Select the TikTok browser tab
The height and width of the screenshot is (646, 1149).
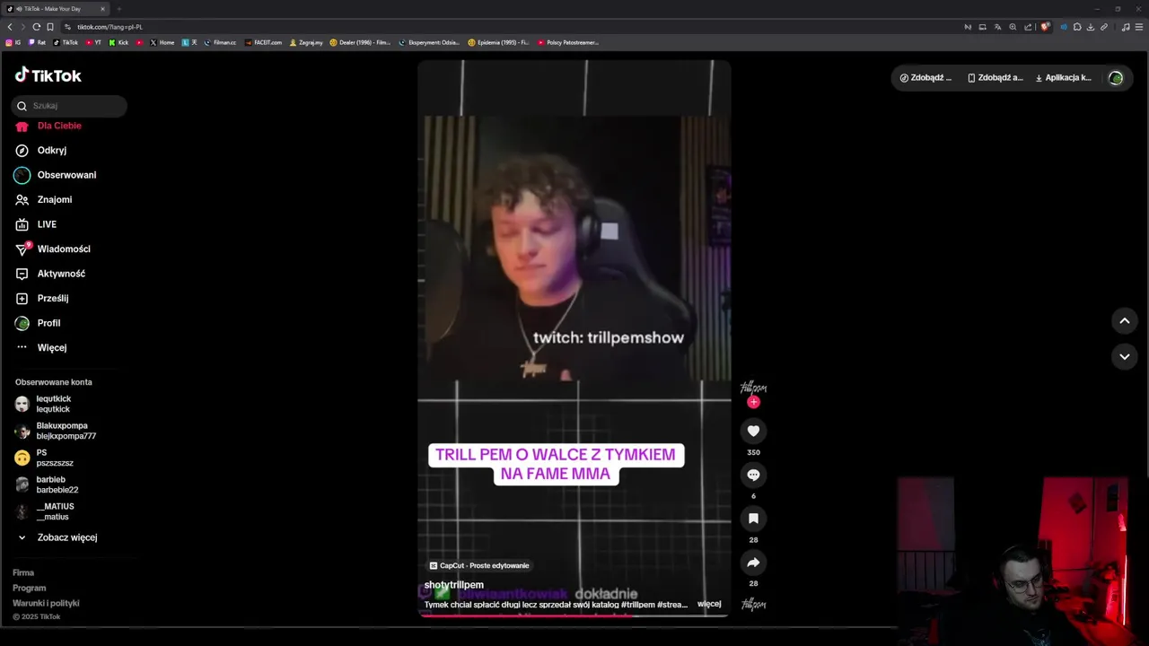coord(56,8)
